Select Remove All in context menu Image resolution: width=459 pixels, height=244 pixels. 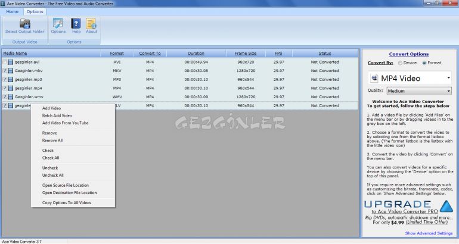pyautogui.click(x=52, y=140)
